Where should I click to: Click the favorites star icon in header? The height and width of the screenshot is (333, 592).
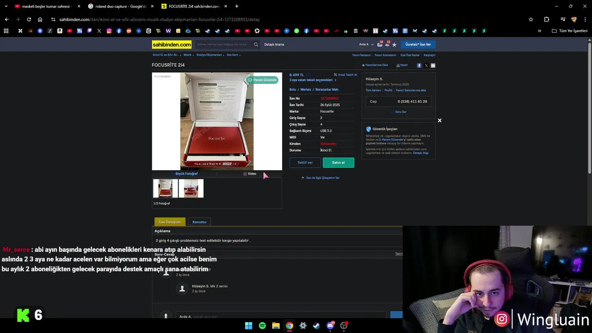click(394, 44)
